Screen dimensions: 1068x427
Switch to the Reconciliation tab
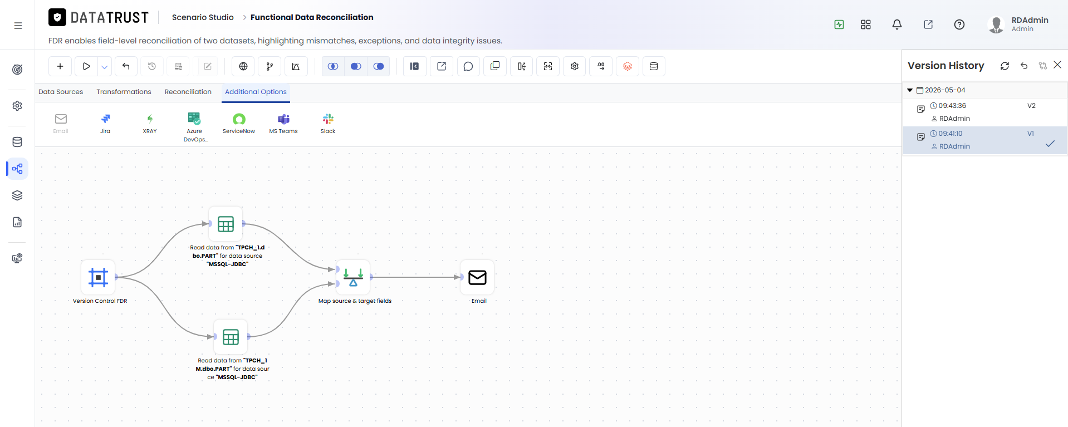click(x=188, y=92)
